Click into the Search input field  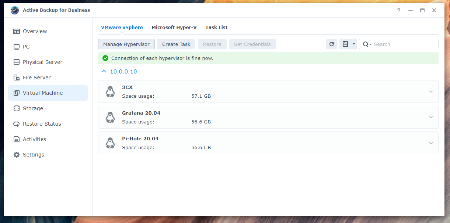point(404,44)
